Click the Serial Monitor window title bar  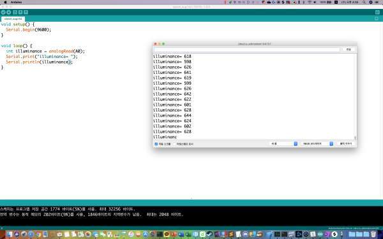[x=255, y=44]
